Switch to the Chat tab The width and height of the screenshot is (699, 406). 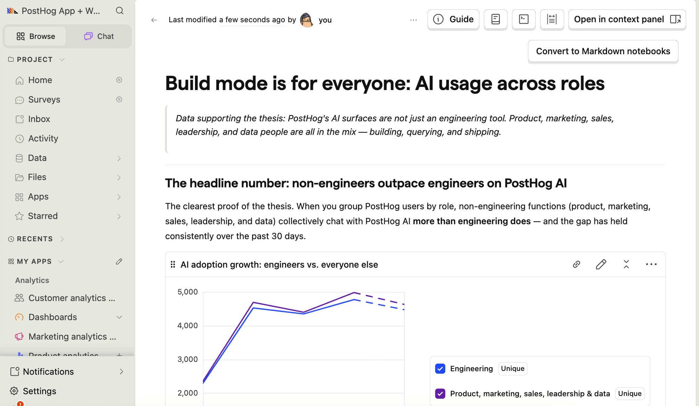pos(99,36)
